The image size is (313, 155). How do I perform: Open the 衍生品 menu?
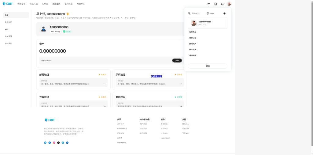click(45, 4)
